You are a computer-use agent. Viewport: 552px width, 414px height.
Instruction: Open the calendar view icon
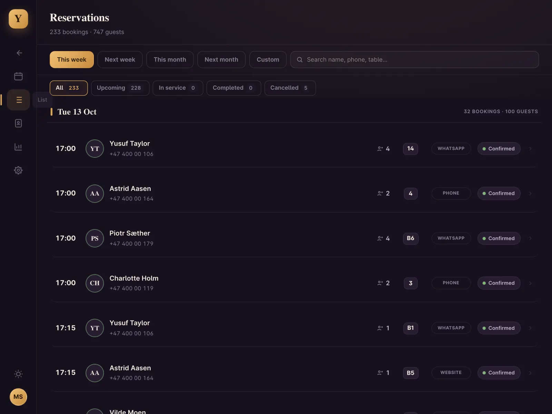pos(18,76)
